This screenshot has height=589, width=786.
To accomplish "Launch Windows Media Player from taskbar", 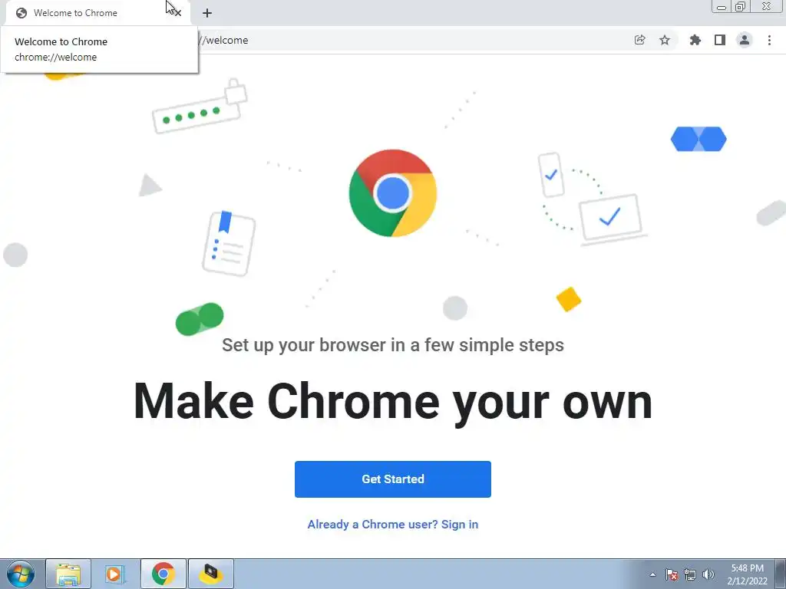I will tap(115, 574).
